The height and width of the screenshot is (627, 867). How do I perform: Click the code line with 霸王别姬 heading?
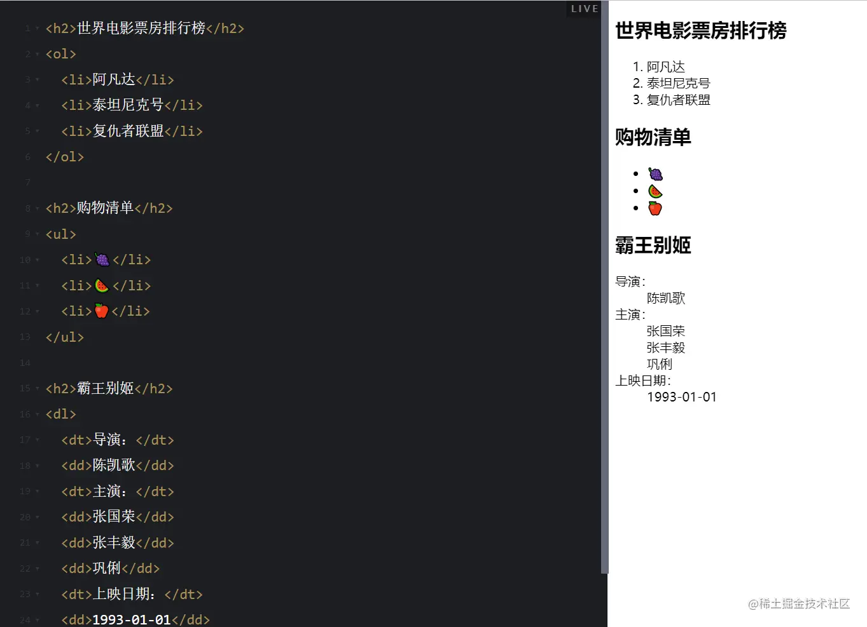pyautogui.click(x=109, y=389)
